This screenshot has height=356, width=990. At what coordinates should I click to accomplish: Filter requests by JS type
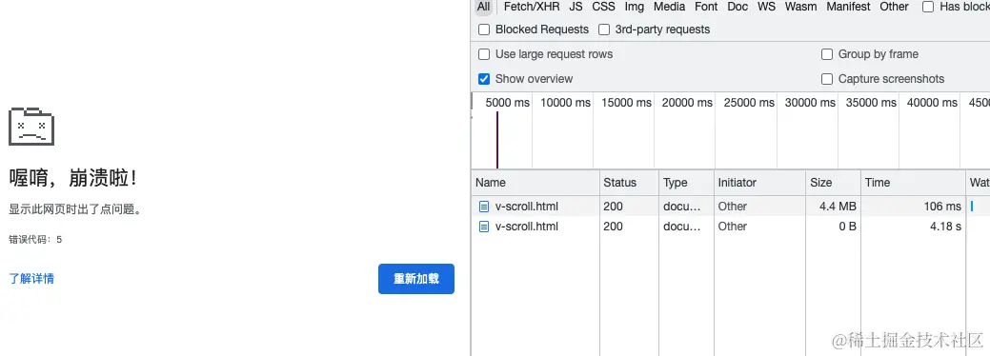click(576, 7)
